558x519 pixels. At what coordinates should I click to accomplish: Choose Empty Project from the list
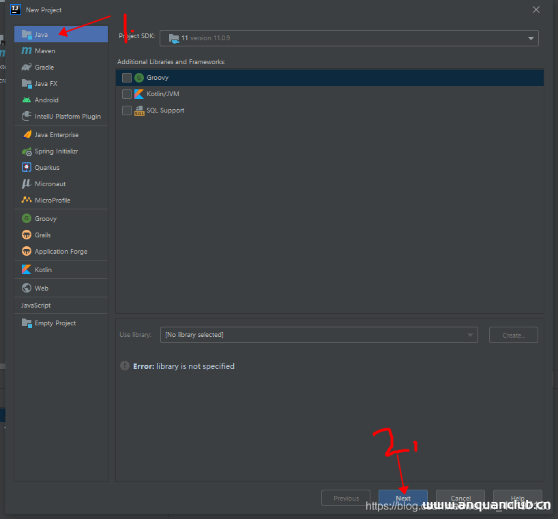tap(55, 323)
